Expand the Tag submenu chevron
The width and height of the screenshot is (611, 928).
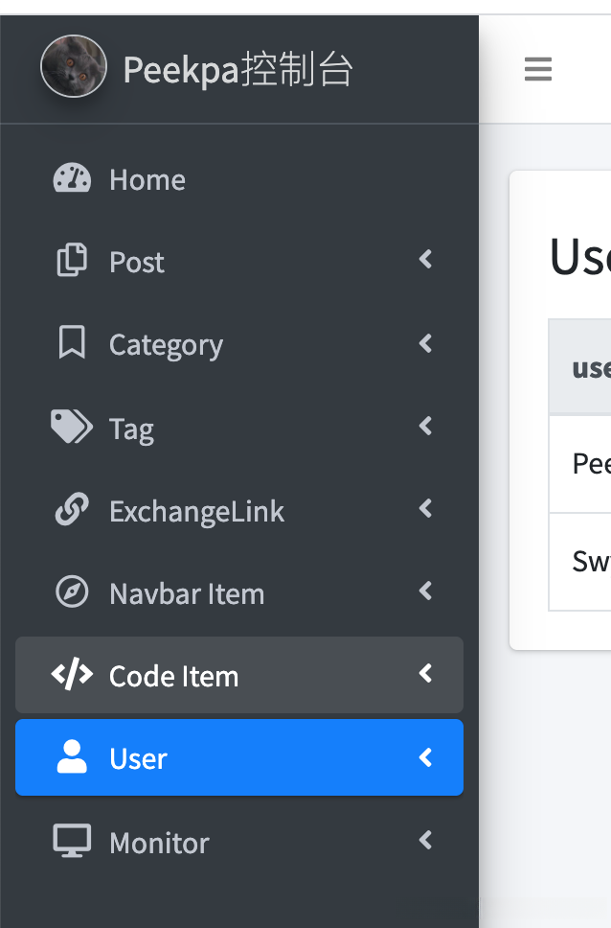[x=426, y=426]
